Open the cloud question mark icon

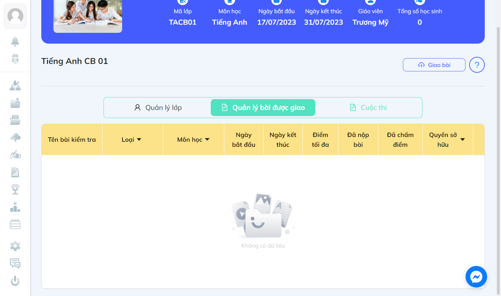coord(15,137)
